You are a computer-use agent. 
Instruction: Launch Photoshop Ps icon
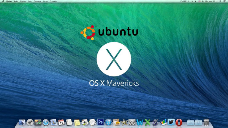[x=101, y=122]
